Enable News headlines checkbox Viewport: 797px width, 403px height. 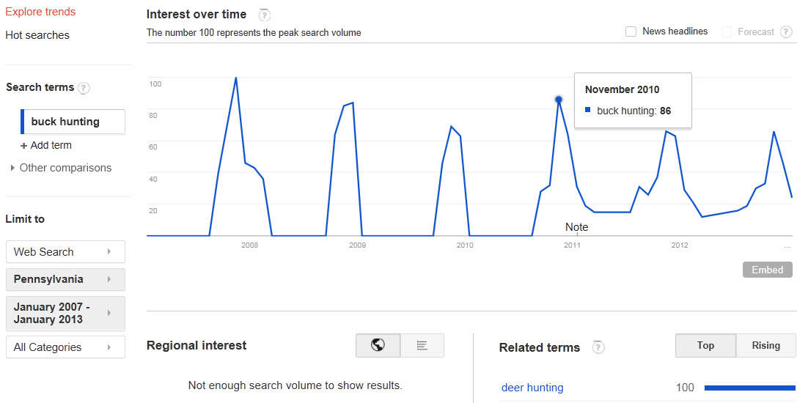pyautogui.click(x=631, y=32)
